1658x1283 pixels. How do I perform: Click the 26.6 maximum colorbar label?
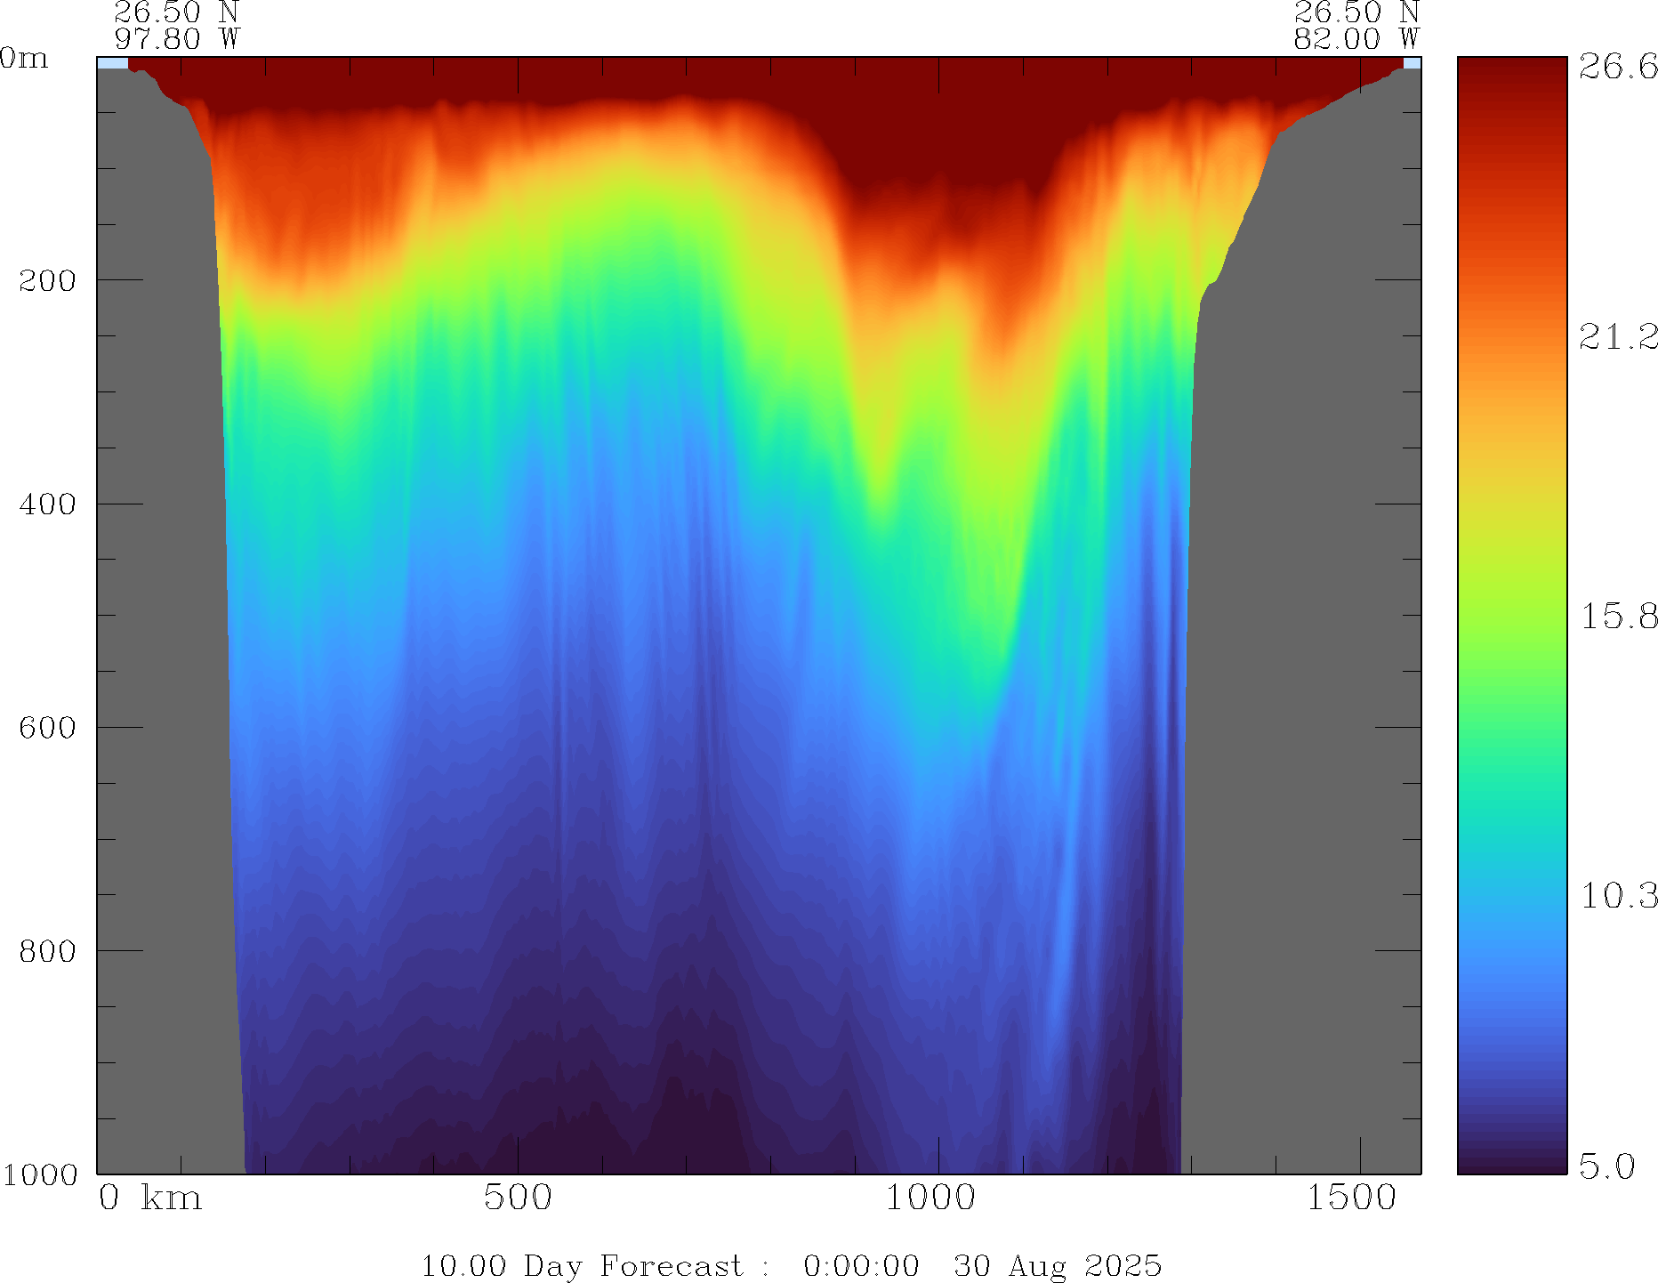tap(1617, 67)
